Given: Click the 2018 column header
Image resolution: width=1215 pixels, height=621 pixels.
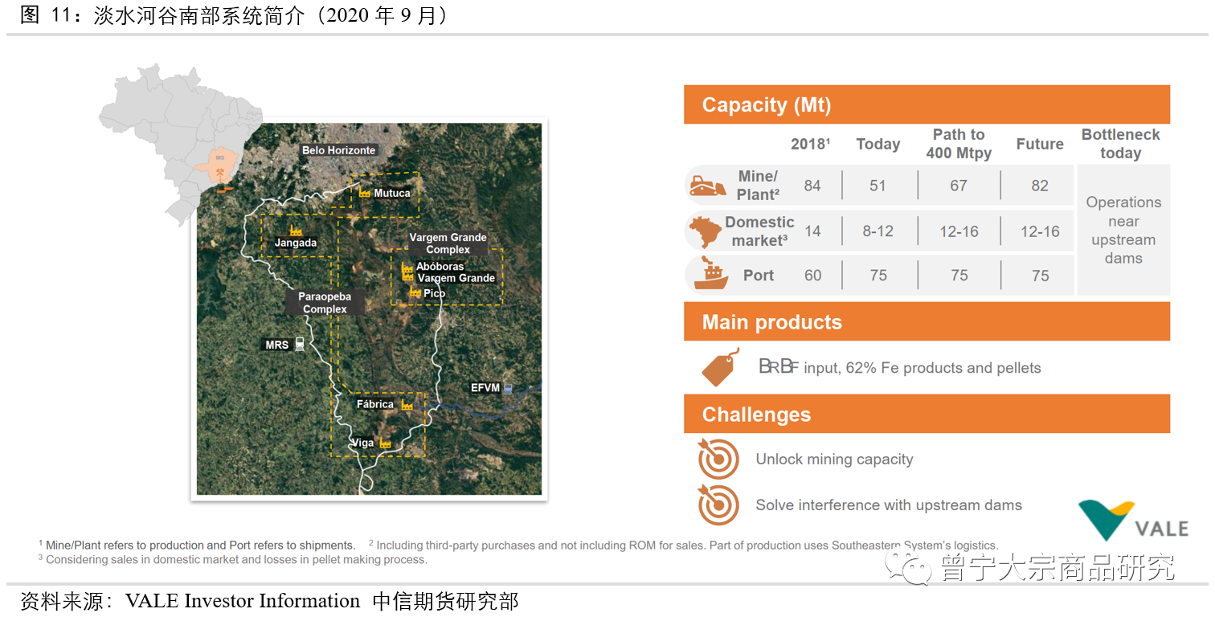Looking at the screenshot, I should point(810,144).
